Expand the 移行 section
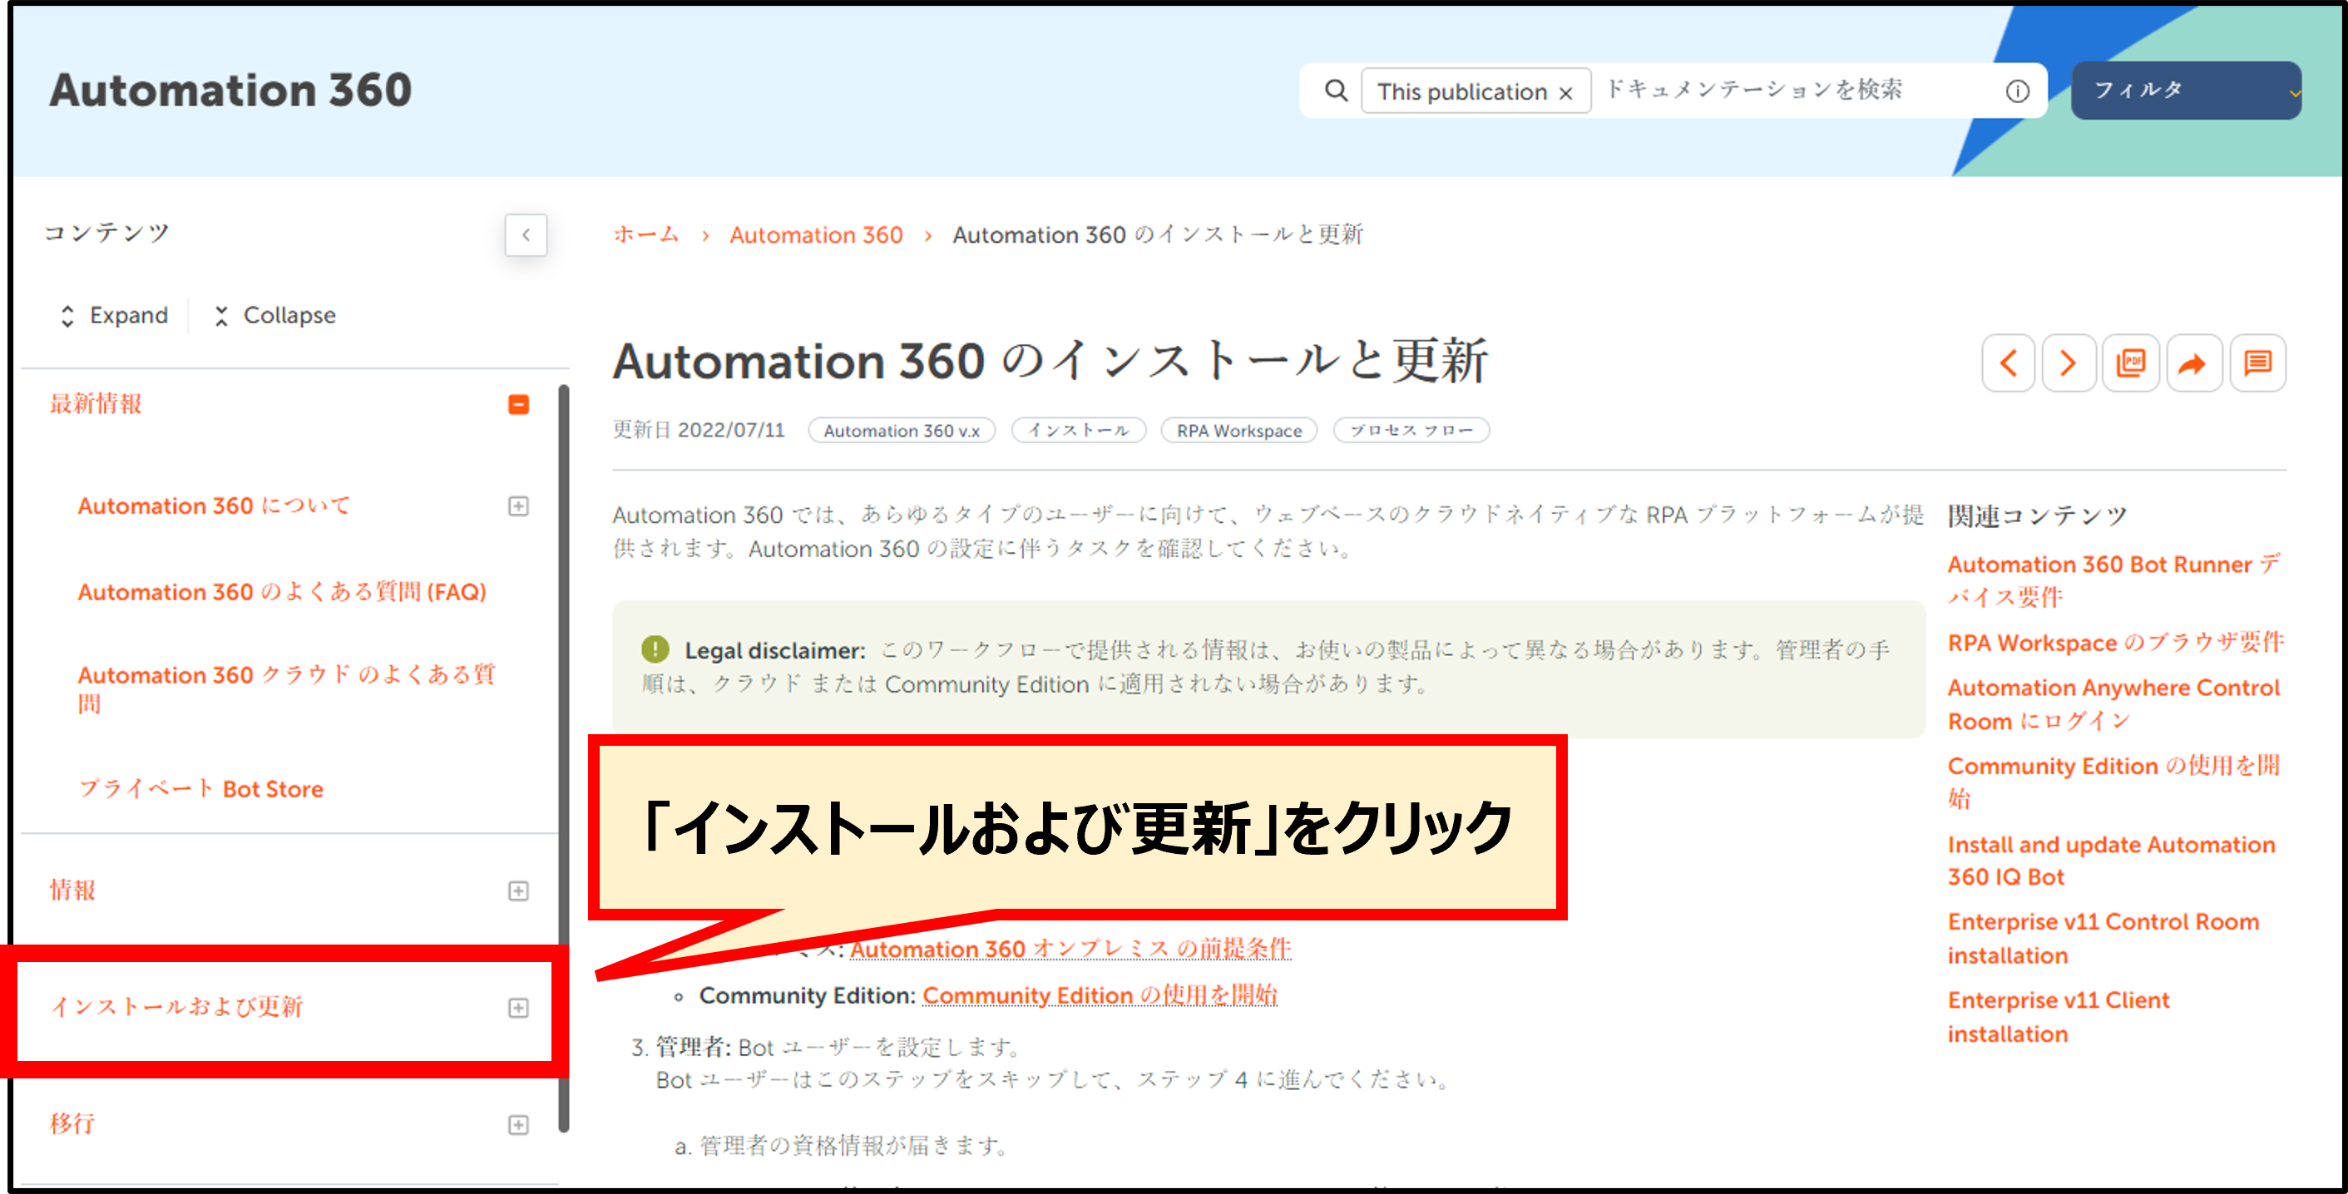The image size is (2348, 1194). point(519,1125)
